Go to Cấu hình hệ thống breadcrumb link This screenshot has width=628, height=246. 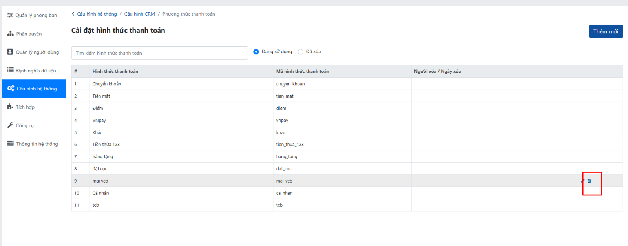97,14
